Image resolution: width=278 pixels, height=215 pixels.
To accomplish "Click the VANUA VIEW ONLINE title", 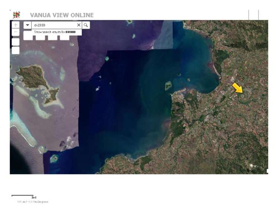I will [x=62, y=15].
